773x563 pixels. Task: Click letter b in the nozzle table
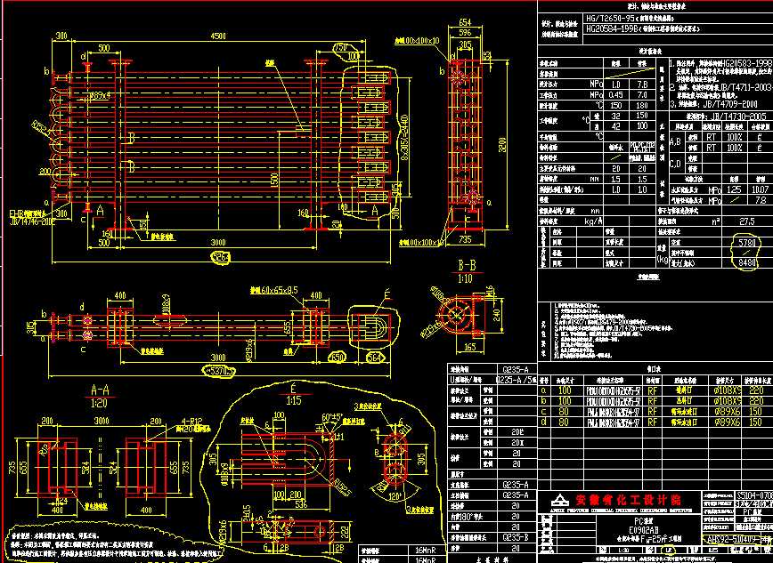tap(544, 401)
